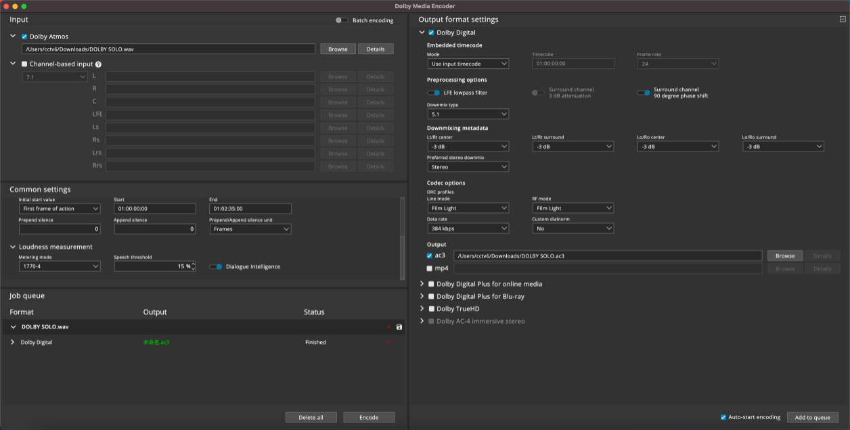
Task: Remove the DOLBY SOLO.wav job with red X
Action: point(388,327)
